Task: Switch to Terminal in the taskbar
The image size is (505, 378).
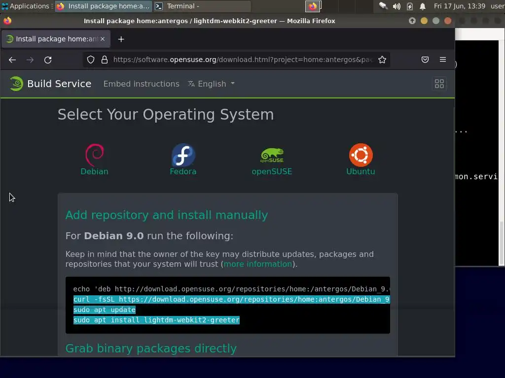Action: 201,6
